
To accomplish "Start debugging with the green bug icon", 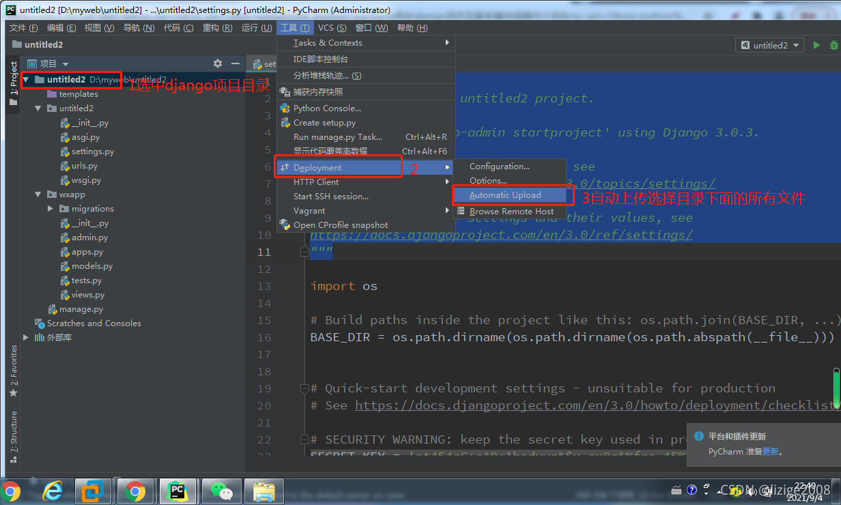I will point(834,45).
